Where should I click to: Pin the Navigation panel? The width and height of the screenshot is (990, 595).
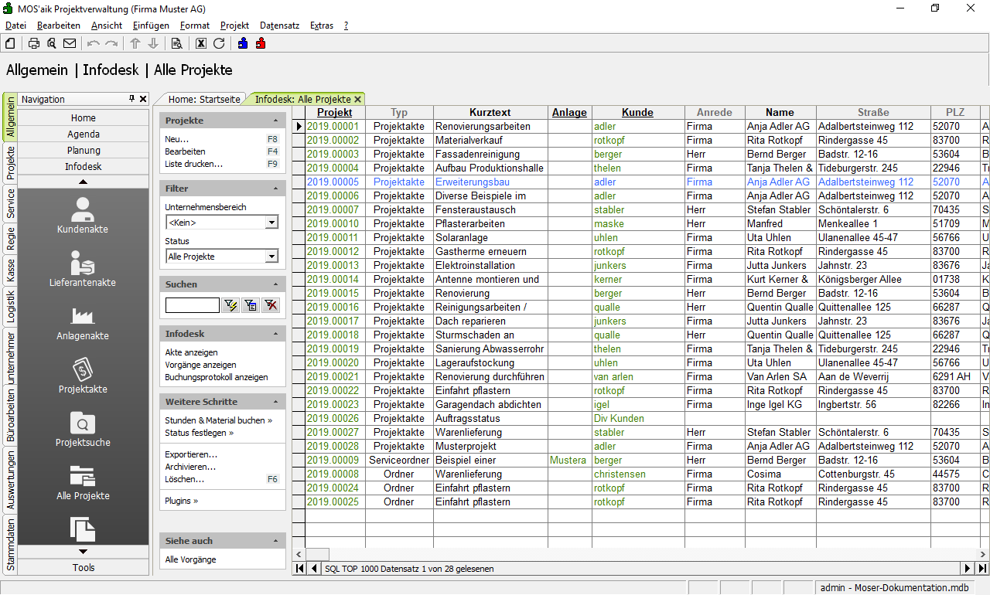[132, 99]
